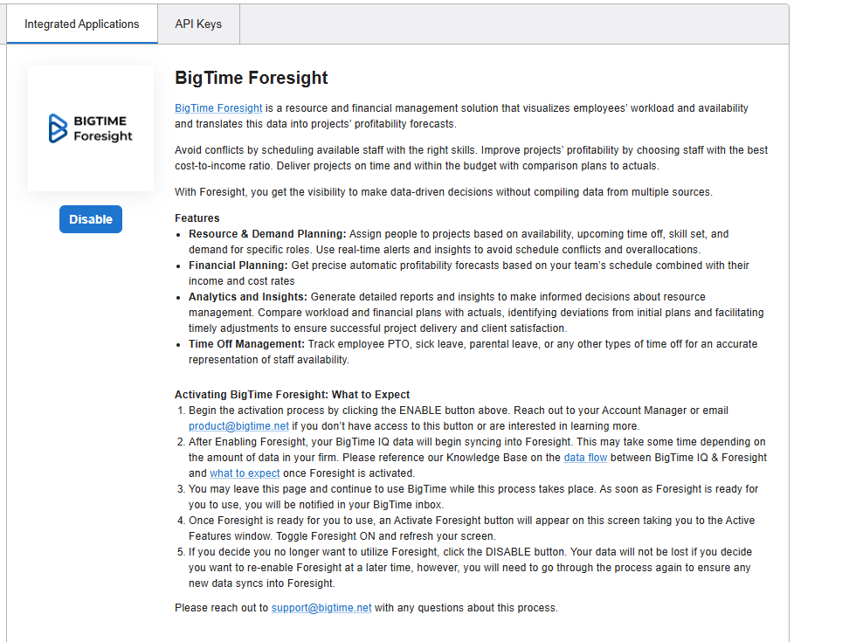Image resolution: width=856 pixels, height=642 pixels.
Task: Click the BigTime Foresight logo thumbnail
Action: (91, 128)
